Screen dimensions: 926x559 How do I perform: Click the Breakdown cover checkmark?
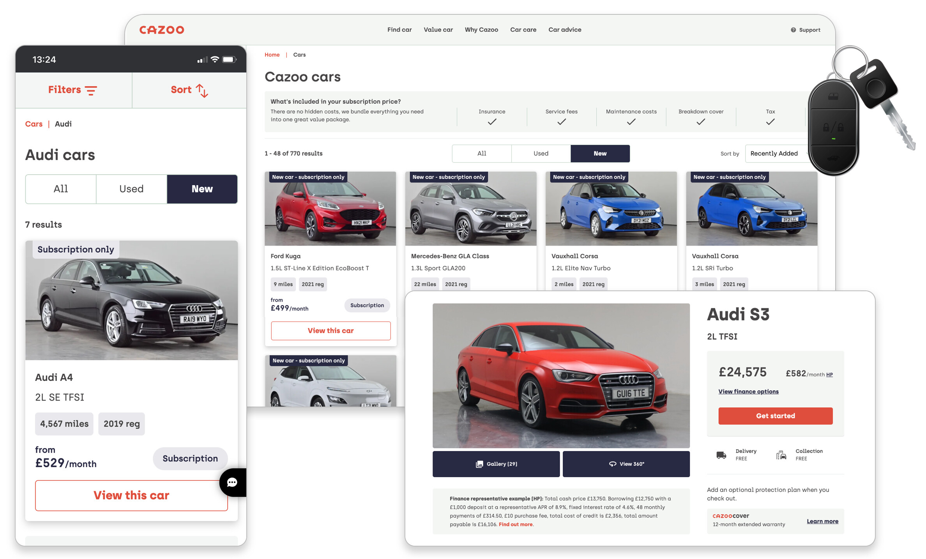701,122
